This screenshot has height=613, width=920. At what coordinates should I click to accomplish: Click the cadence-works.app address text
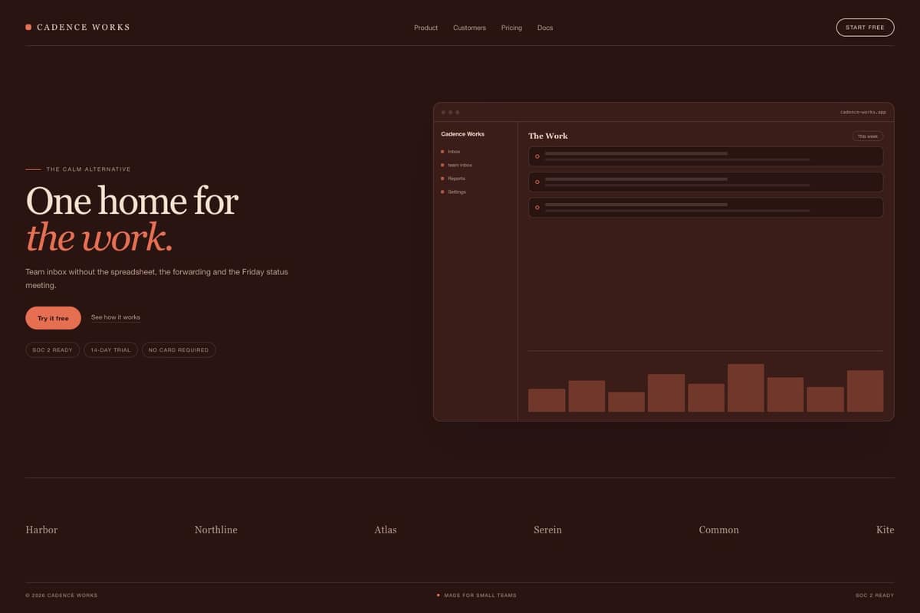click(863, 112)
